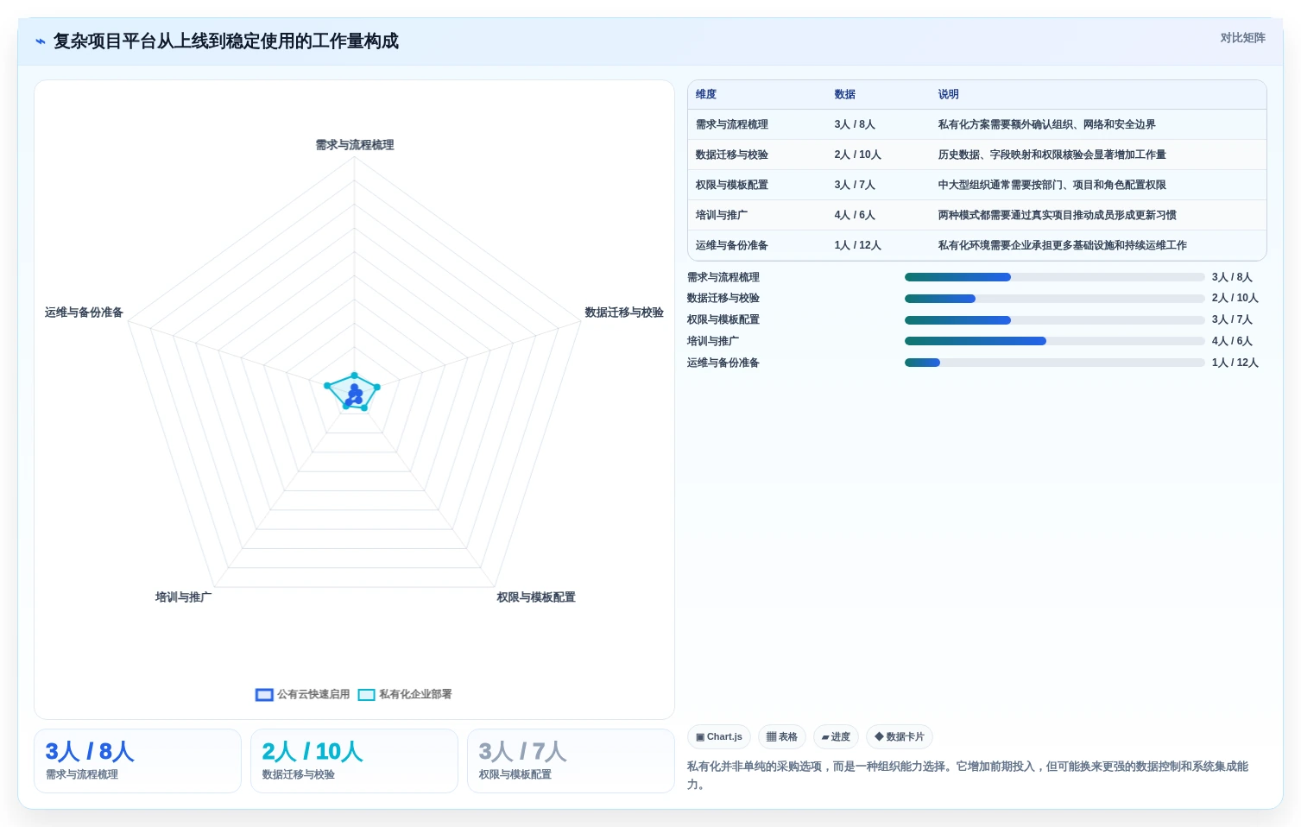1301x827 pixels.
Task: Click description 私有化方案需要额外确认组织、网络和安全边界
Action: (1046, 124)
